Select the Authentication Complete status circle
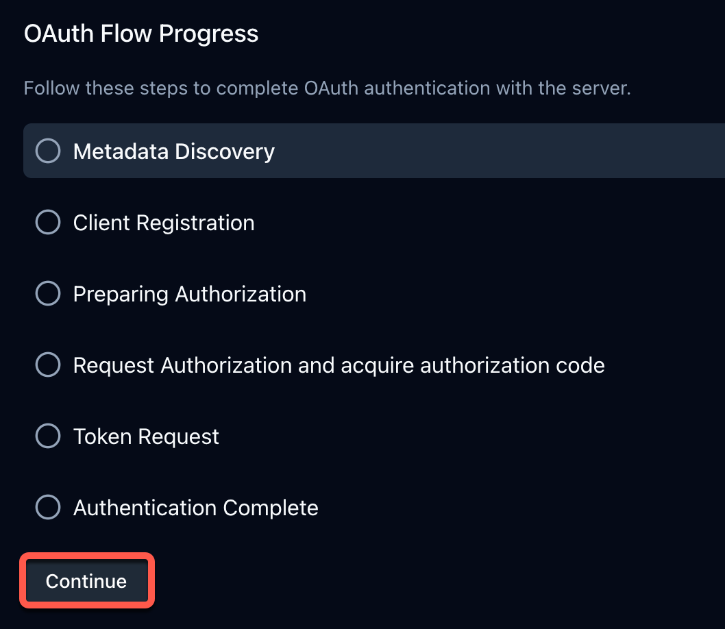 (47, 507)
